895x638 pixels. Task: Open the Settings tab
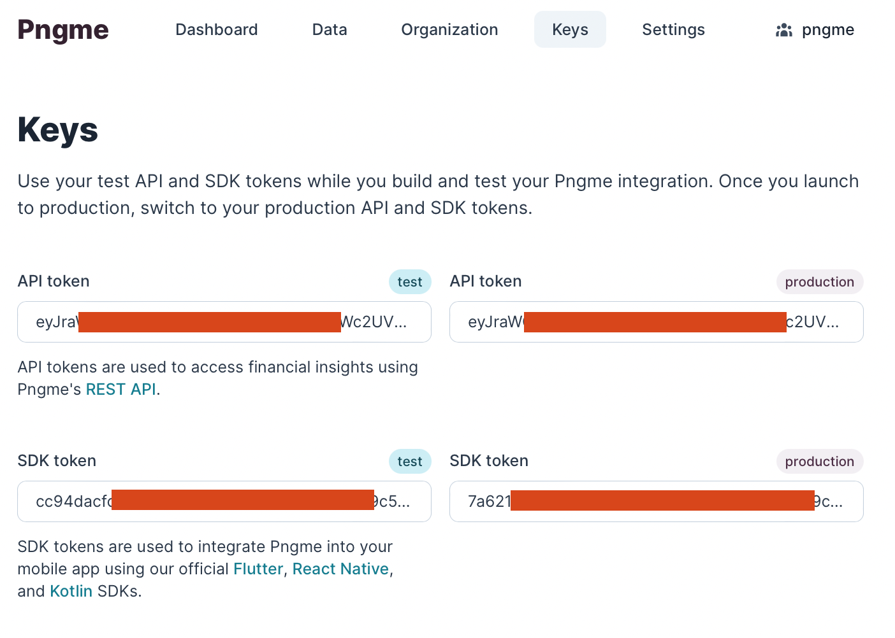tap(673, 30)
